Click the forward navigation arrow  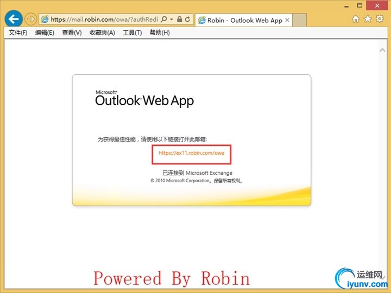(30, 19)
